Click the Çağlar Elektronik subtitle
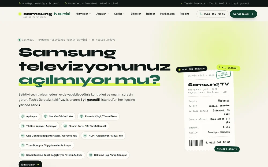268x167 pixels. click(x=35, y=17)
